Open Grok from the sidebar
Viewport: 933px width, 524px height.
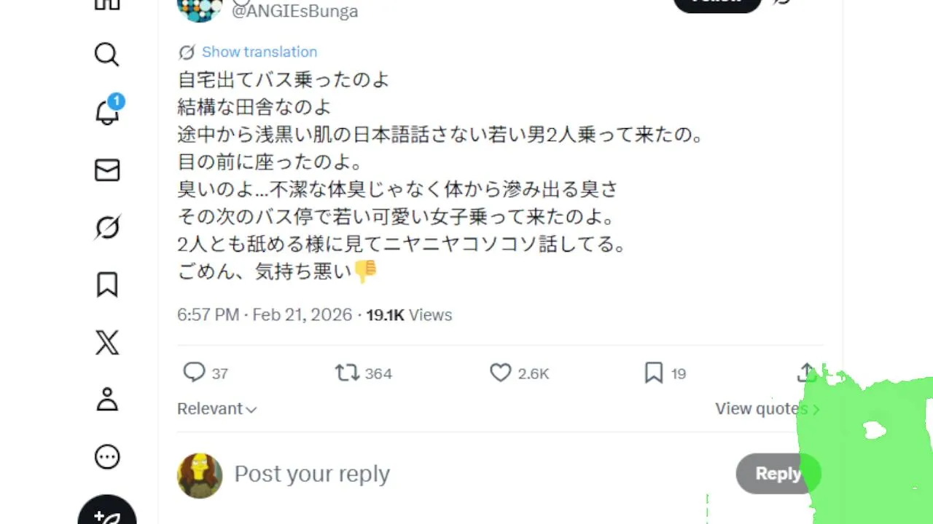coord(107,228)
